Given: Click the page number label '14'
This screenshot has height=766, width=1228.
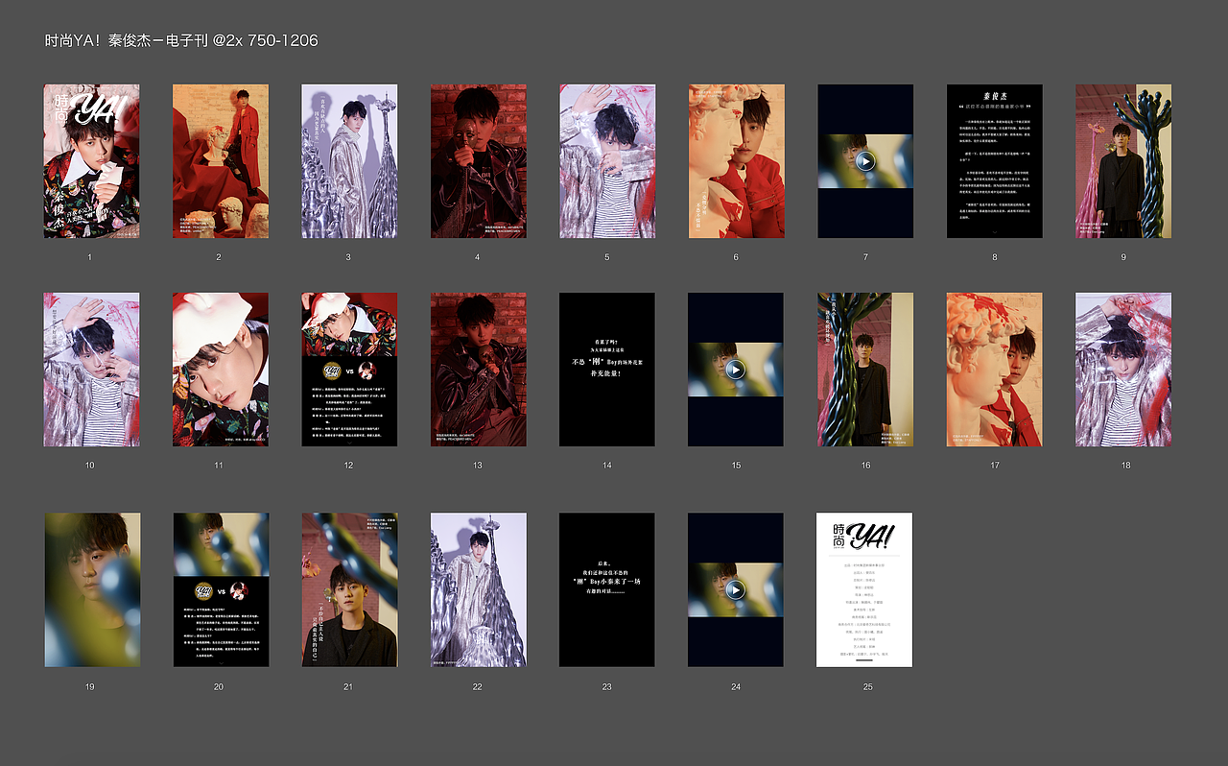Looking at the screenshot, I should (607, 466).
